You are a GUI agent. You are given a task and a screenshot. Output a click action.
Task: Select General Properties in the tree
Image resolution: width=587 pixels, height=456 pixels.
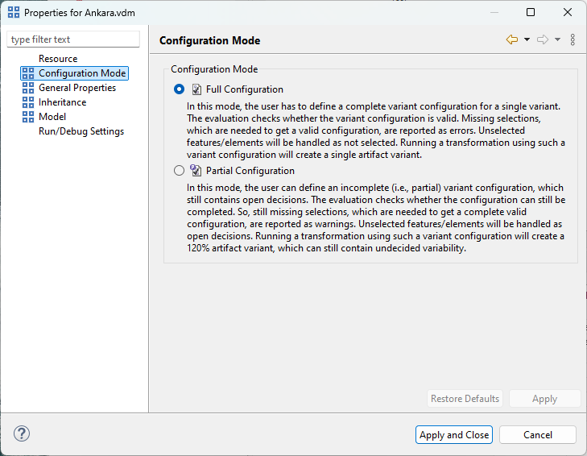click(x=77, y=88)
